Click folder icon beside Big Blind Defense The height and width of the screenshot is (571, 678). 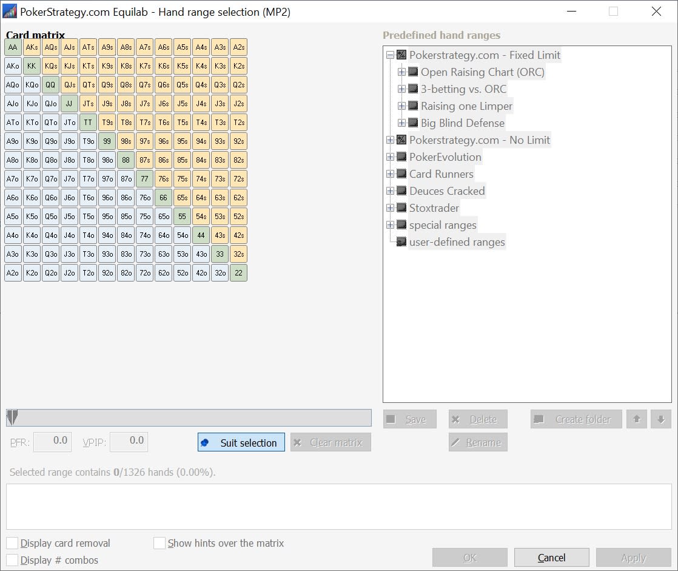(x=413, y=123)
